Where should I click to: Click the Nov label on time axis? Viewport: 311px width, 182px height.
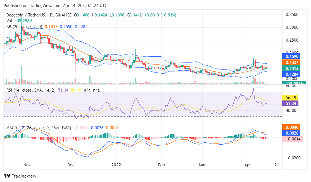pyautogui.click(x=27, y=165)
